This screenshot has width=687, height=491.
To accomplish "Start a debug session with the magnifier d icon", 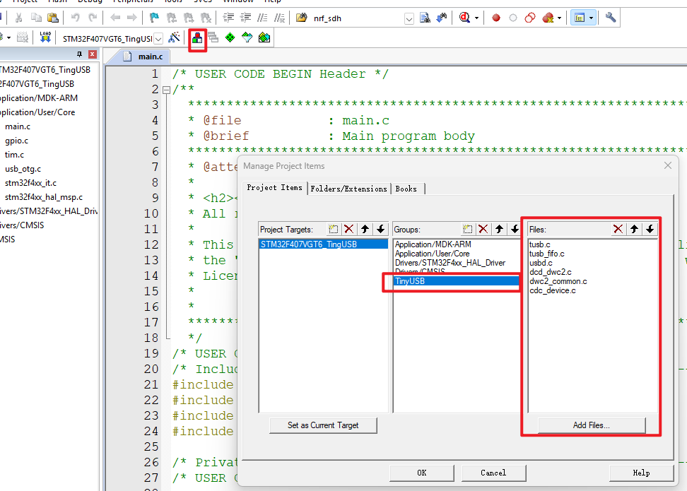I will click(x=464, y=18).
